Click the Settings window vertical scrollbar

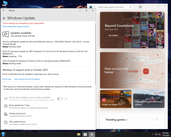point(95,54)
